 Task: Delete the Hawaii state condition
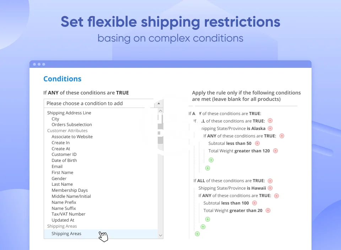pyautogui.click(x=270, y=188)
